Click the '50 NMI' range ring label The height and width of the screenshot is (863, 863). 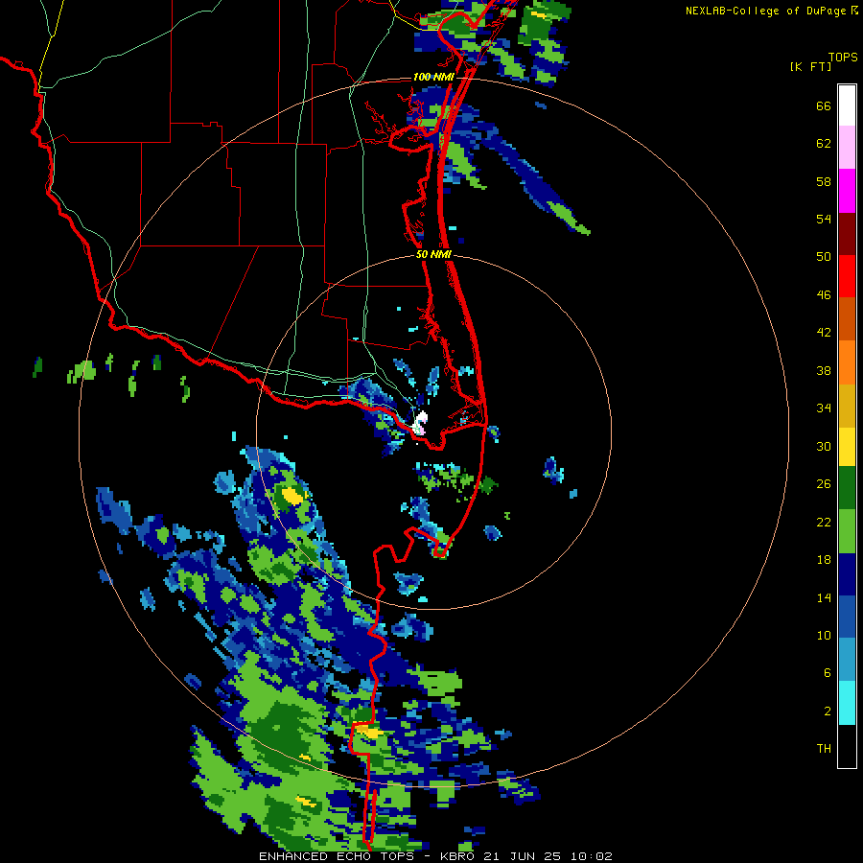pos(433,254)
